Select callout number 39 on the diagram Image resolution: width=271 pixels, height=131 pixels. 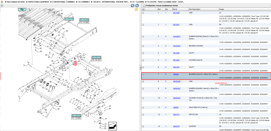[x=67, y=31]
